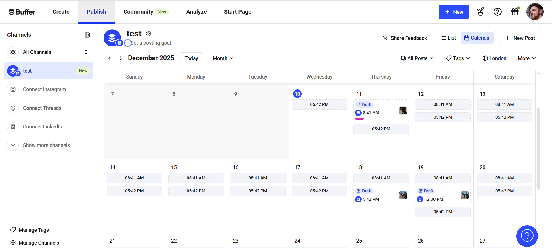Image resolution: width=552 pixels, height=248 pixels.
Task: Click the 05:42 PM slot below December 19 draft
Action: click(443, 212)
